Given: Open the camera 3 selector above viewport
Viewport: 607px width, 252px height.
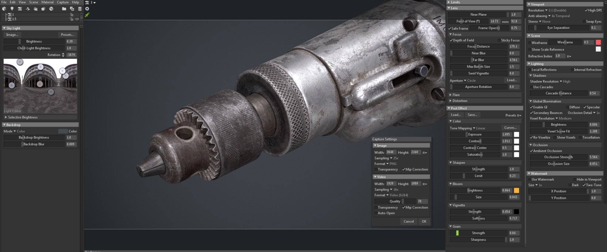Looking at the screenshot, I should [x=90, y=2].
